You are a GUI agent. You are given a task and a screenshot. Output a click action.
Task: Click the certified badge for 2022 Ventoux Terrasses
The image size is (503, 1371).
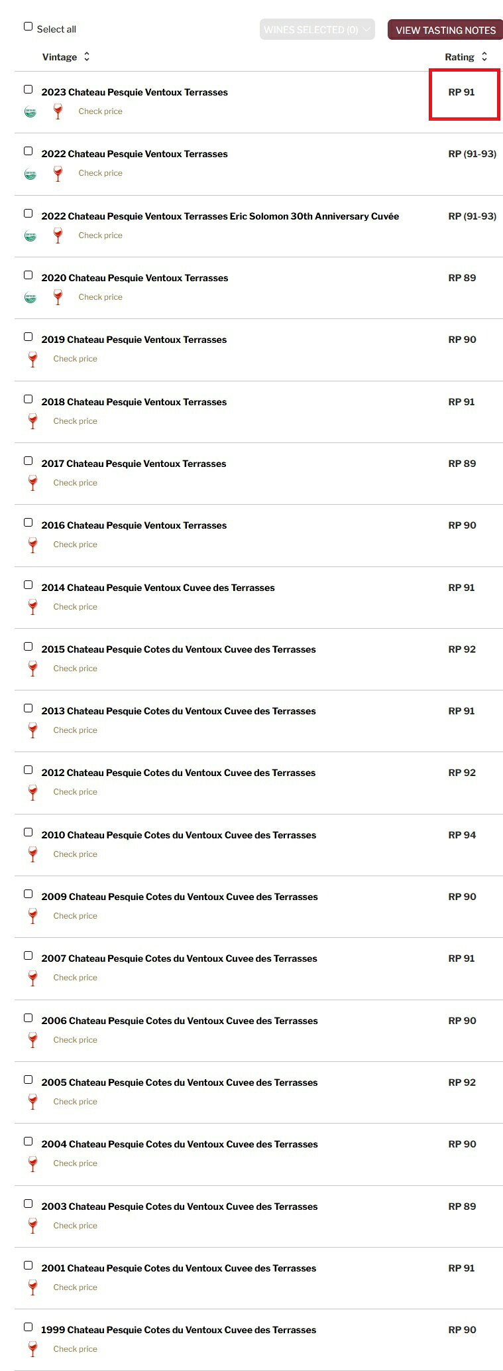point(30,174)
